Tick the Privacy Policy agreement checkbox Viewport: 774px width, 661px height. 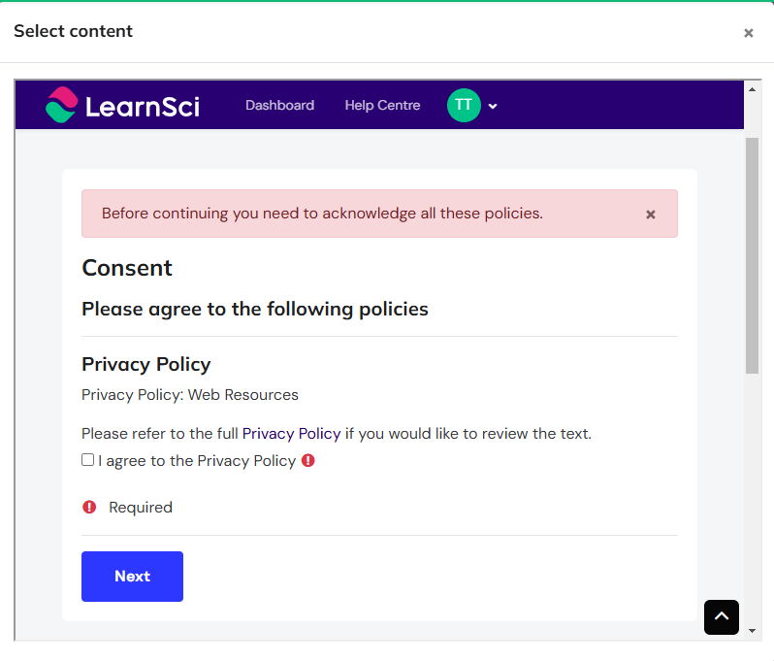pos(88,460)
